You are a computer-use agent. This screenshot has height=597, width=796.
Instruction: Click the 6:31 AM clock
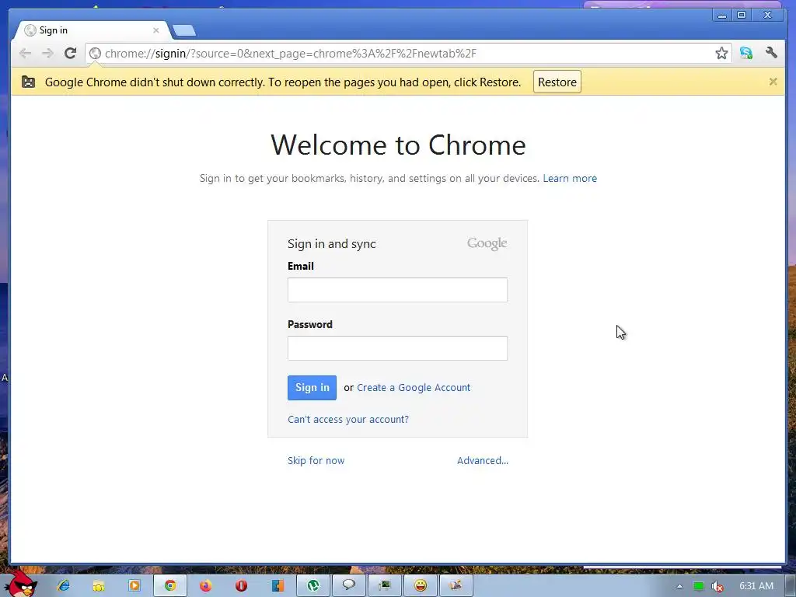pyautogui.click(x=756, y=586)
